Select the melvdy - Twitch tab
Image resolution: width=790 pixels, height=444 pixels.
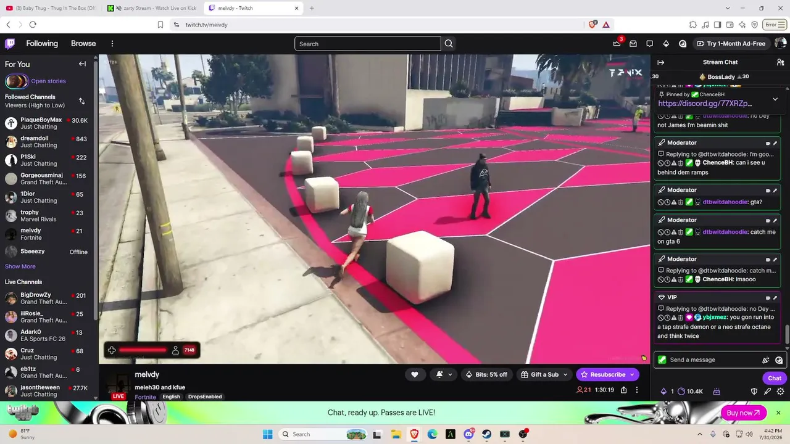[x=253, y=8]
